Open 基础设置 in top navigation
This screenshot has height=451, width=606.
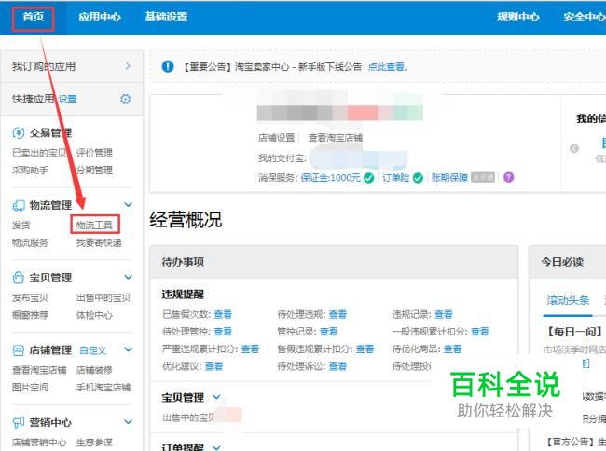[x=166, y=17]
